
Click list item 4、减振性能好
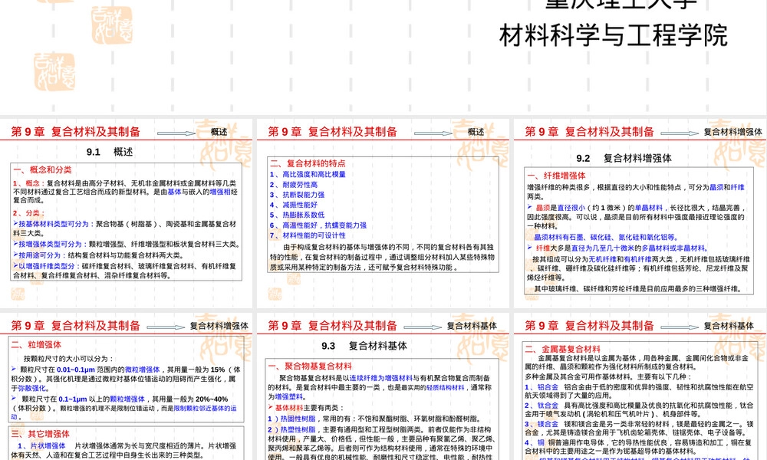click(x=294, y=205)
